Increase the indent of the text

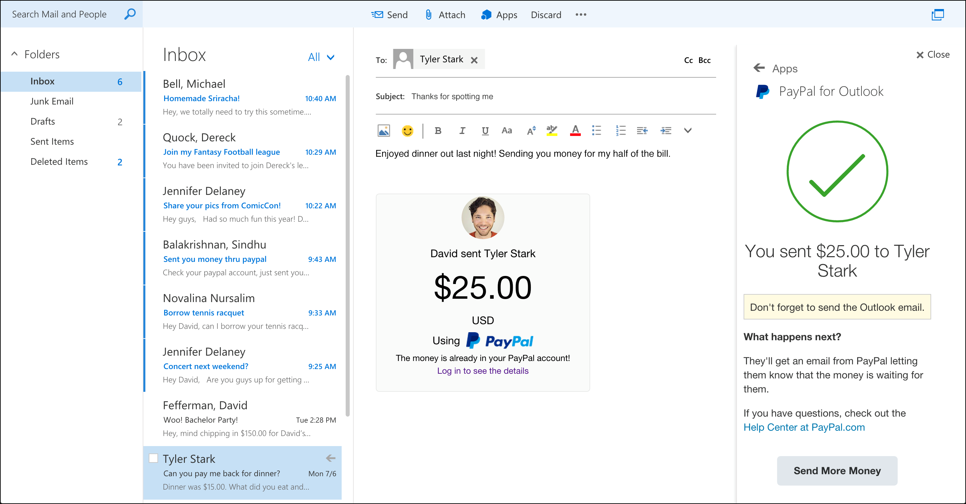coord(666,131)
